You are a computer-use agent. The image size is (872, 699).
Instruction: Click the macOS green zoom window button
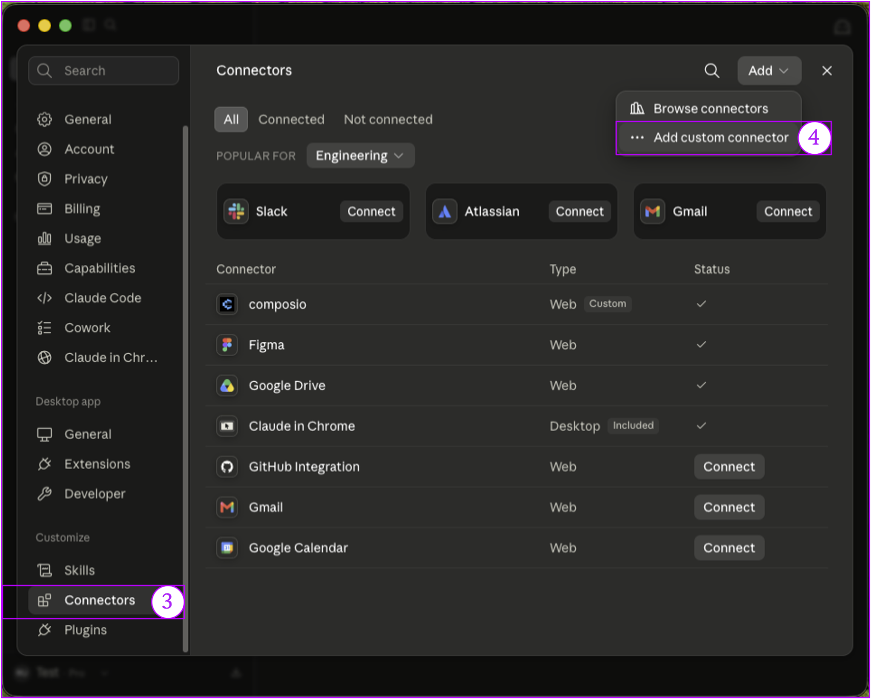click(65, 26)
